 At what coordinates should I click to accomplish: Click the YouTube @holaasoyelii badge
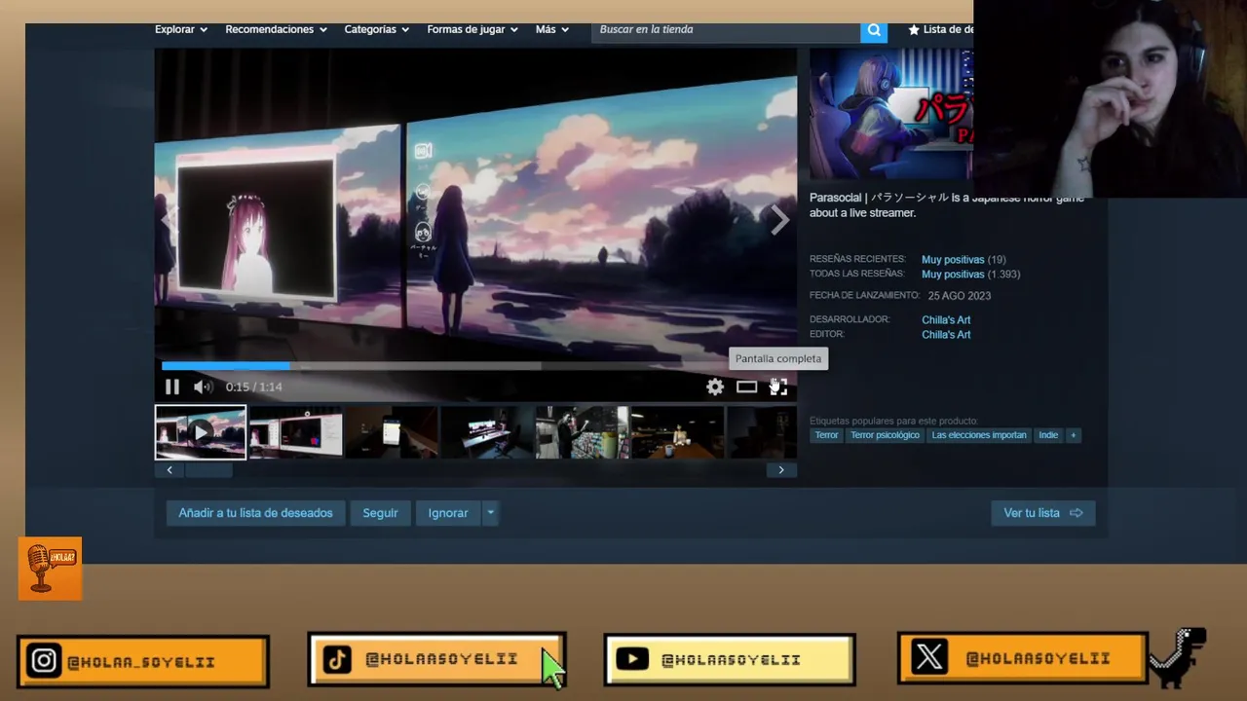click(x=730, y=659)
